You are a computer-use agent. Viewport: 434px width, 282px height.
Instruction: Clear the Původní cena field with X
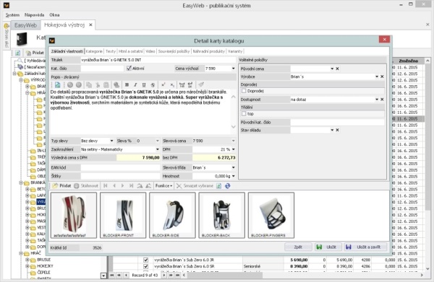337,69
